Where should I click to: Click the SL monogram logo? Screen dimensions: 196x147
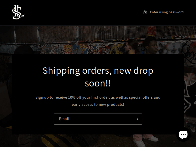click(x=18, y=12)
